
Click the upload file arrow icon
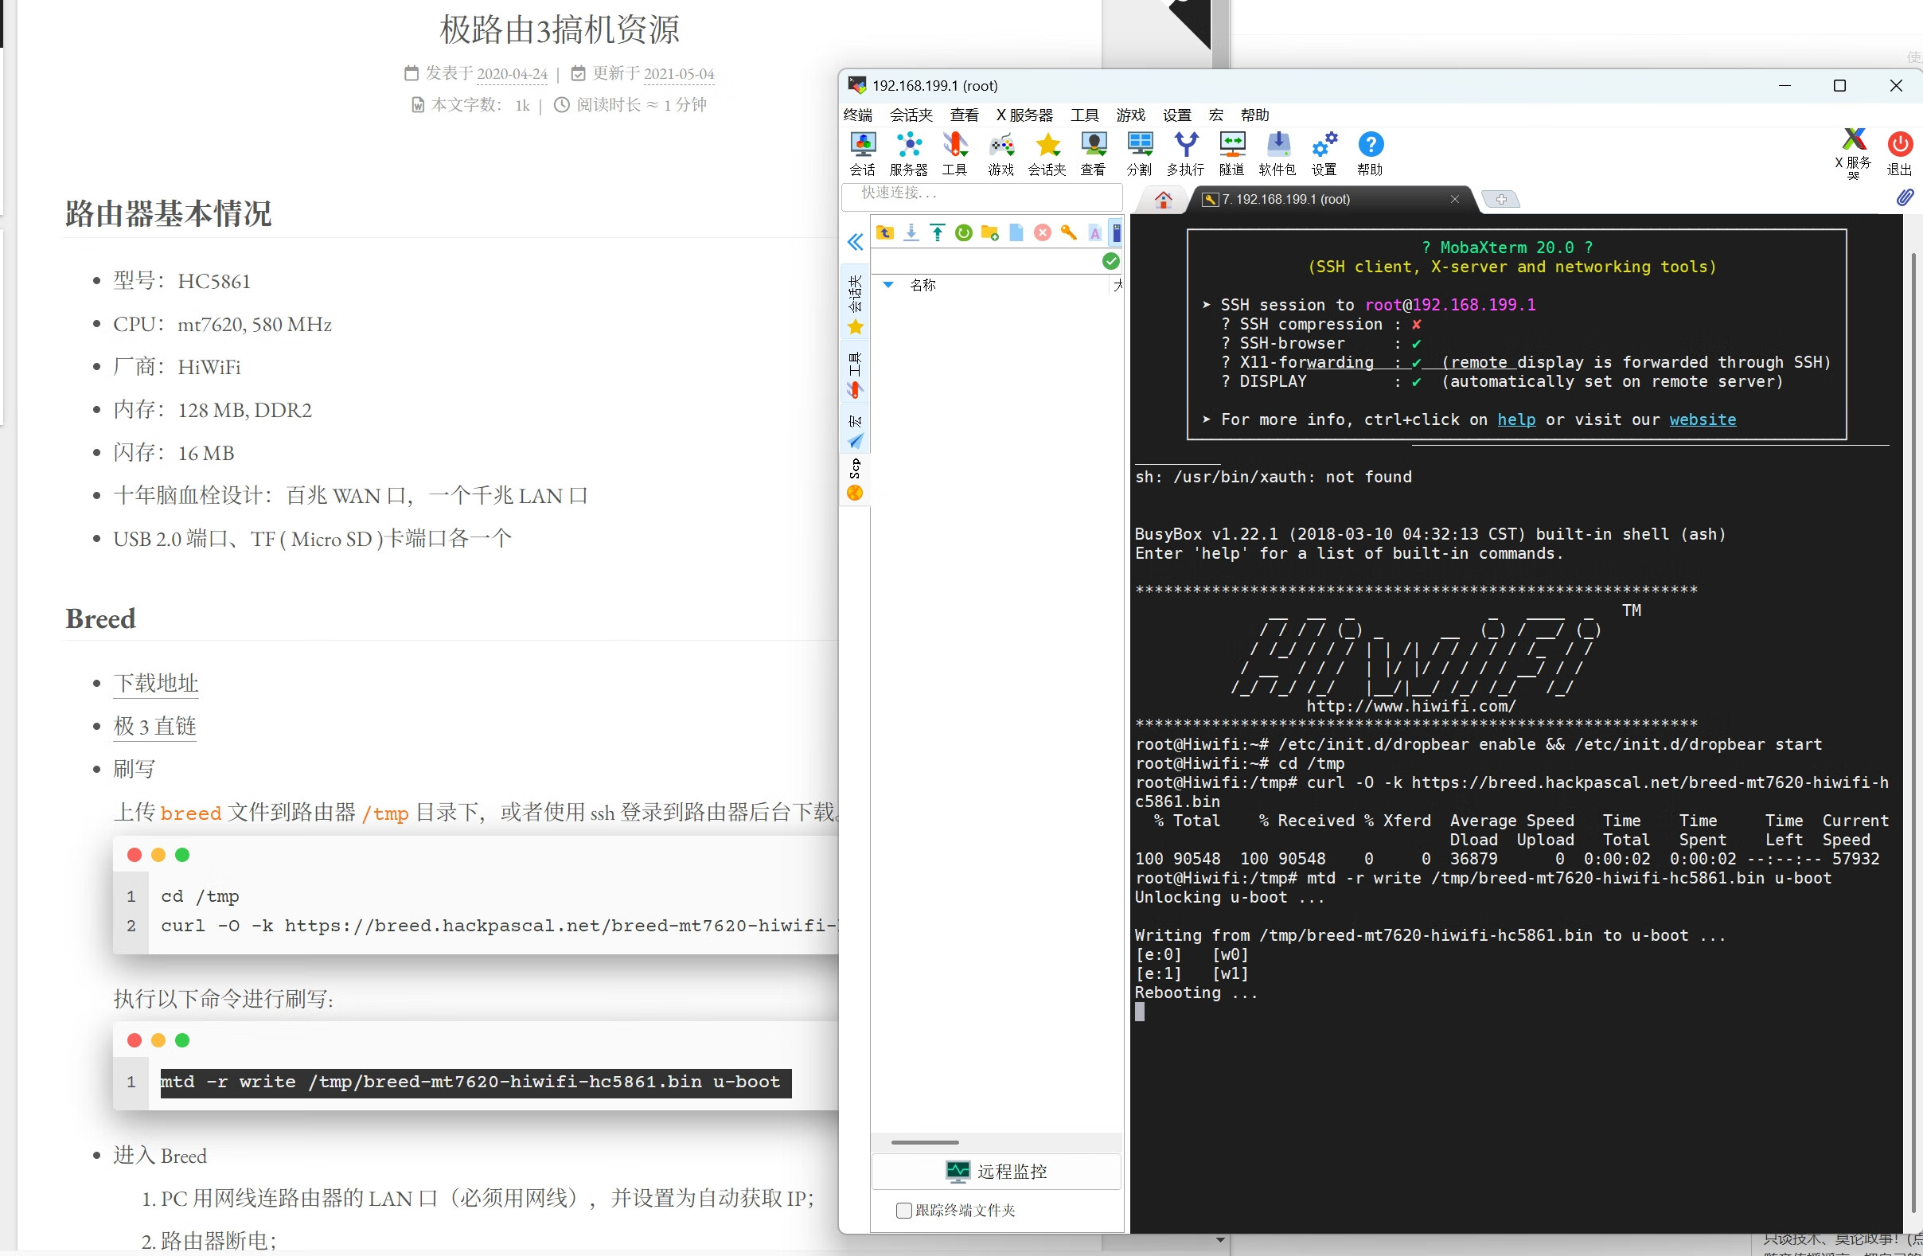(x=938, y=232)
